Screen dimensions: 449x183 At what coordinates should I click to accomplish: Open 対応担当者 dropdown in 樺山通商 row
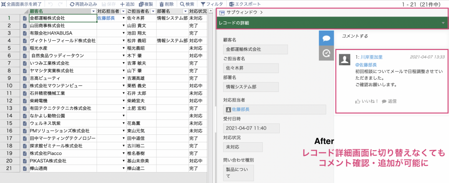(x=124, y=169)
